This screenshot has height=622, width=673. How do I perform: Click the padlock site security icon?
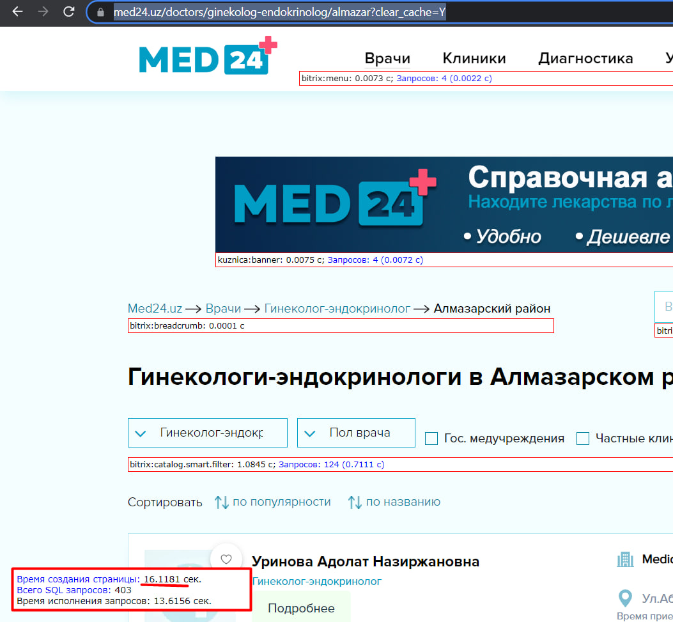100,12
